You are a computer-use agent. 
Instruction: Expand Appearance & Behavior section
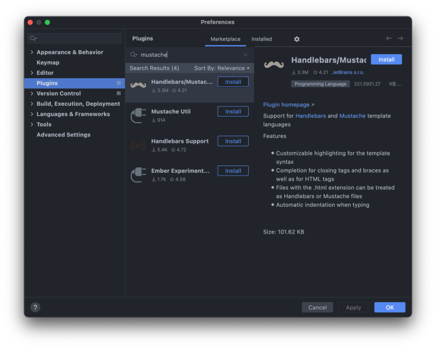pyautogui.click(x=32, y=52)
